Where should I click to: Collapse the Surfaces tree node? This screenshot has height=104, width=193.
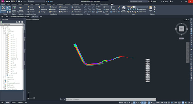pyautogui.click(x=3, y=33)
